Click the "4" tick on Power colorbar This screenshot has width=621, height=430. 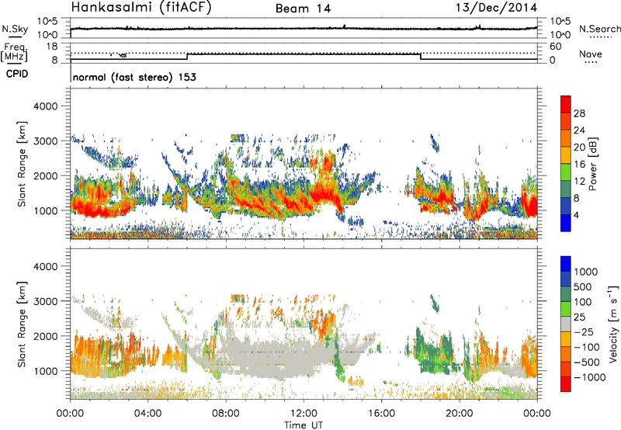(x=576, y=215)
